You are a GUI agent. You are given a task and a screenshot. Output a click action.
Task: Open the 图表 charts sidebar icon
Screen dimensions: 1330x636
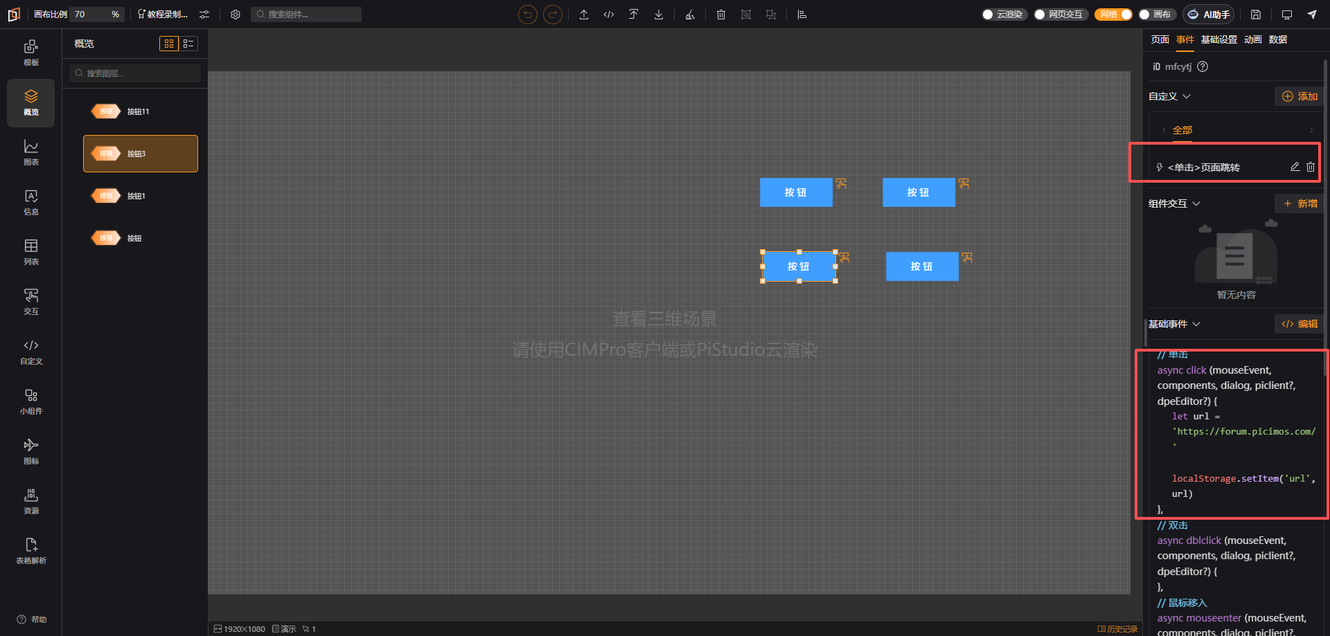click(31, 152)
